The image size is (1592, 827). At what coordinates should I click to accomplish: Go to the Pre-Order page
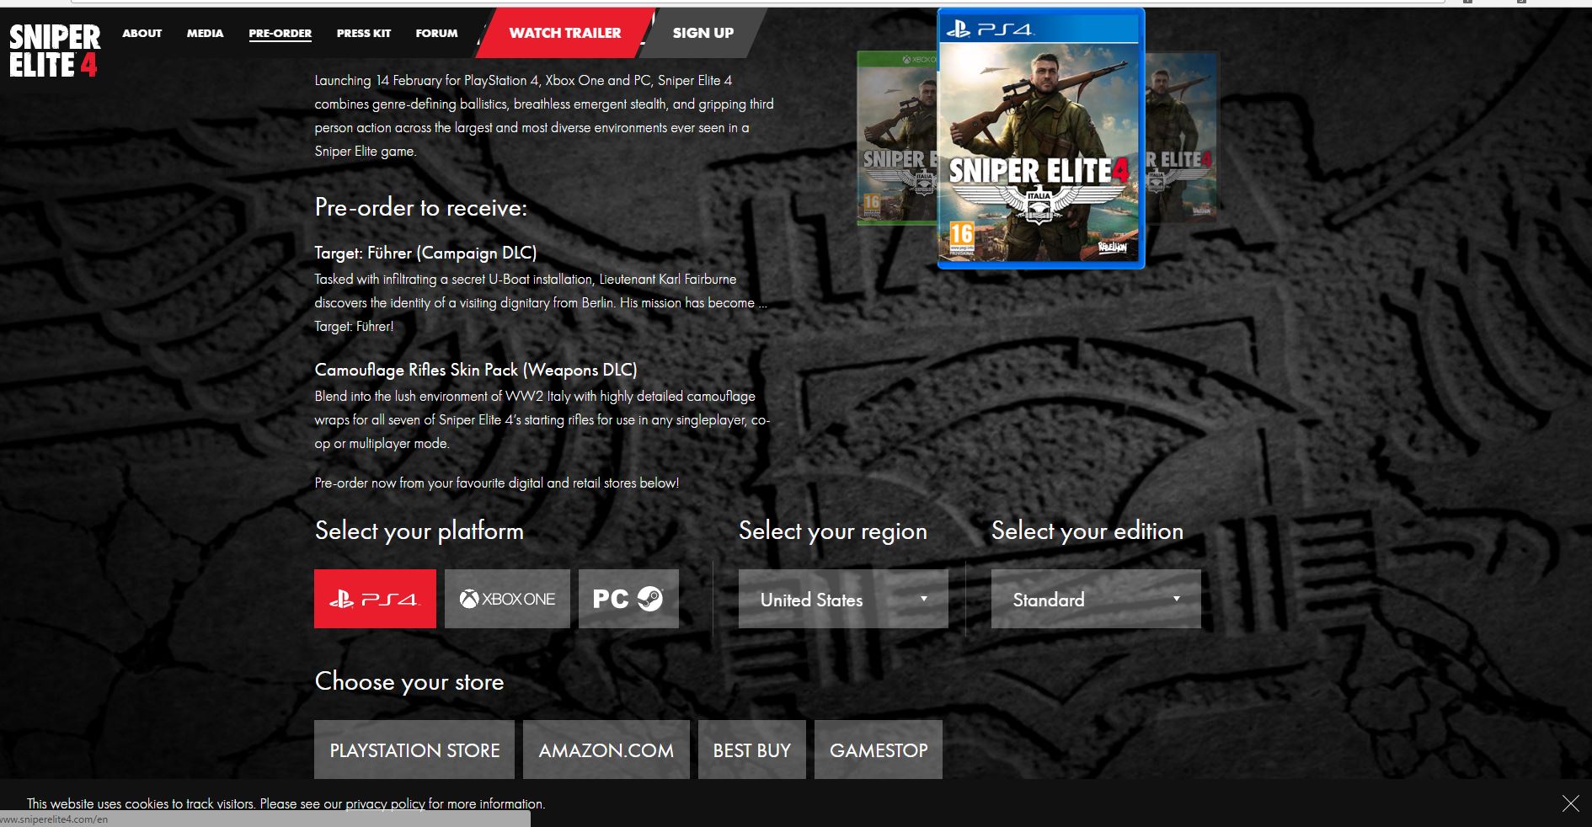coord(280,34)
